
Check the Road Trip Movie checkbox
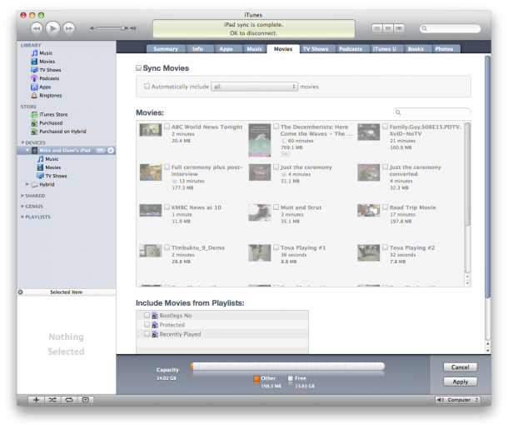point(385,207)
